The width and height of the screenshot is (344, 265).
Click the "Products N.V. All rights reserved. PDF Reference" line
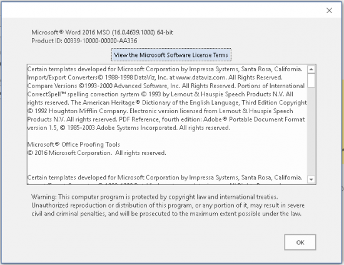point(166,119)
